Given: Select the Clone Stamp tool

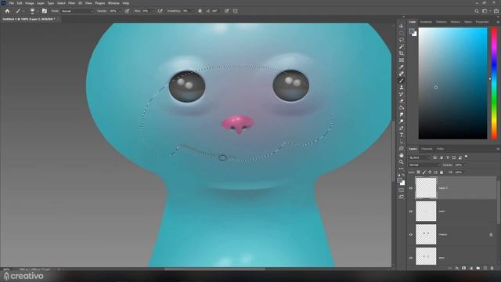Looking at the screenshot, I should click(401, 87).
